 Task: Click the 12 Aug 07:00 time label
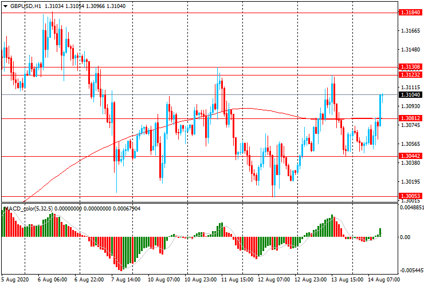(274, 280)
